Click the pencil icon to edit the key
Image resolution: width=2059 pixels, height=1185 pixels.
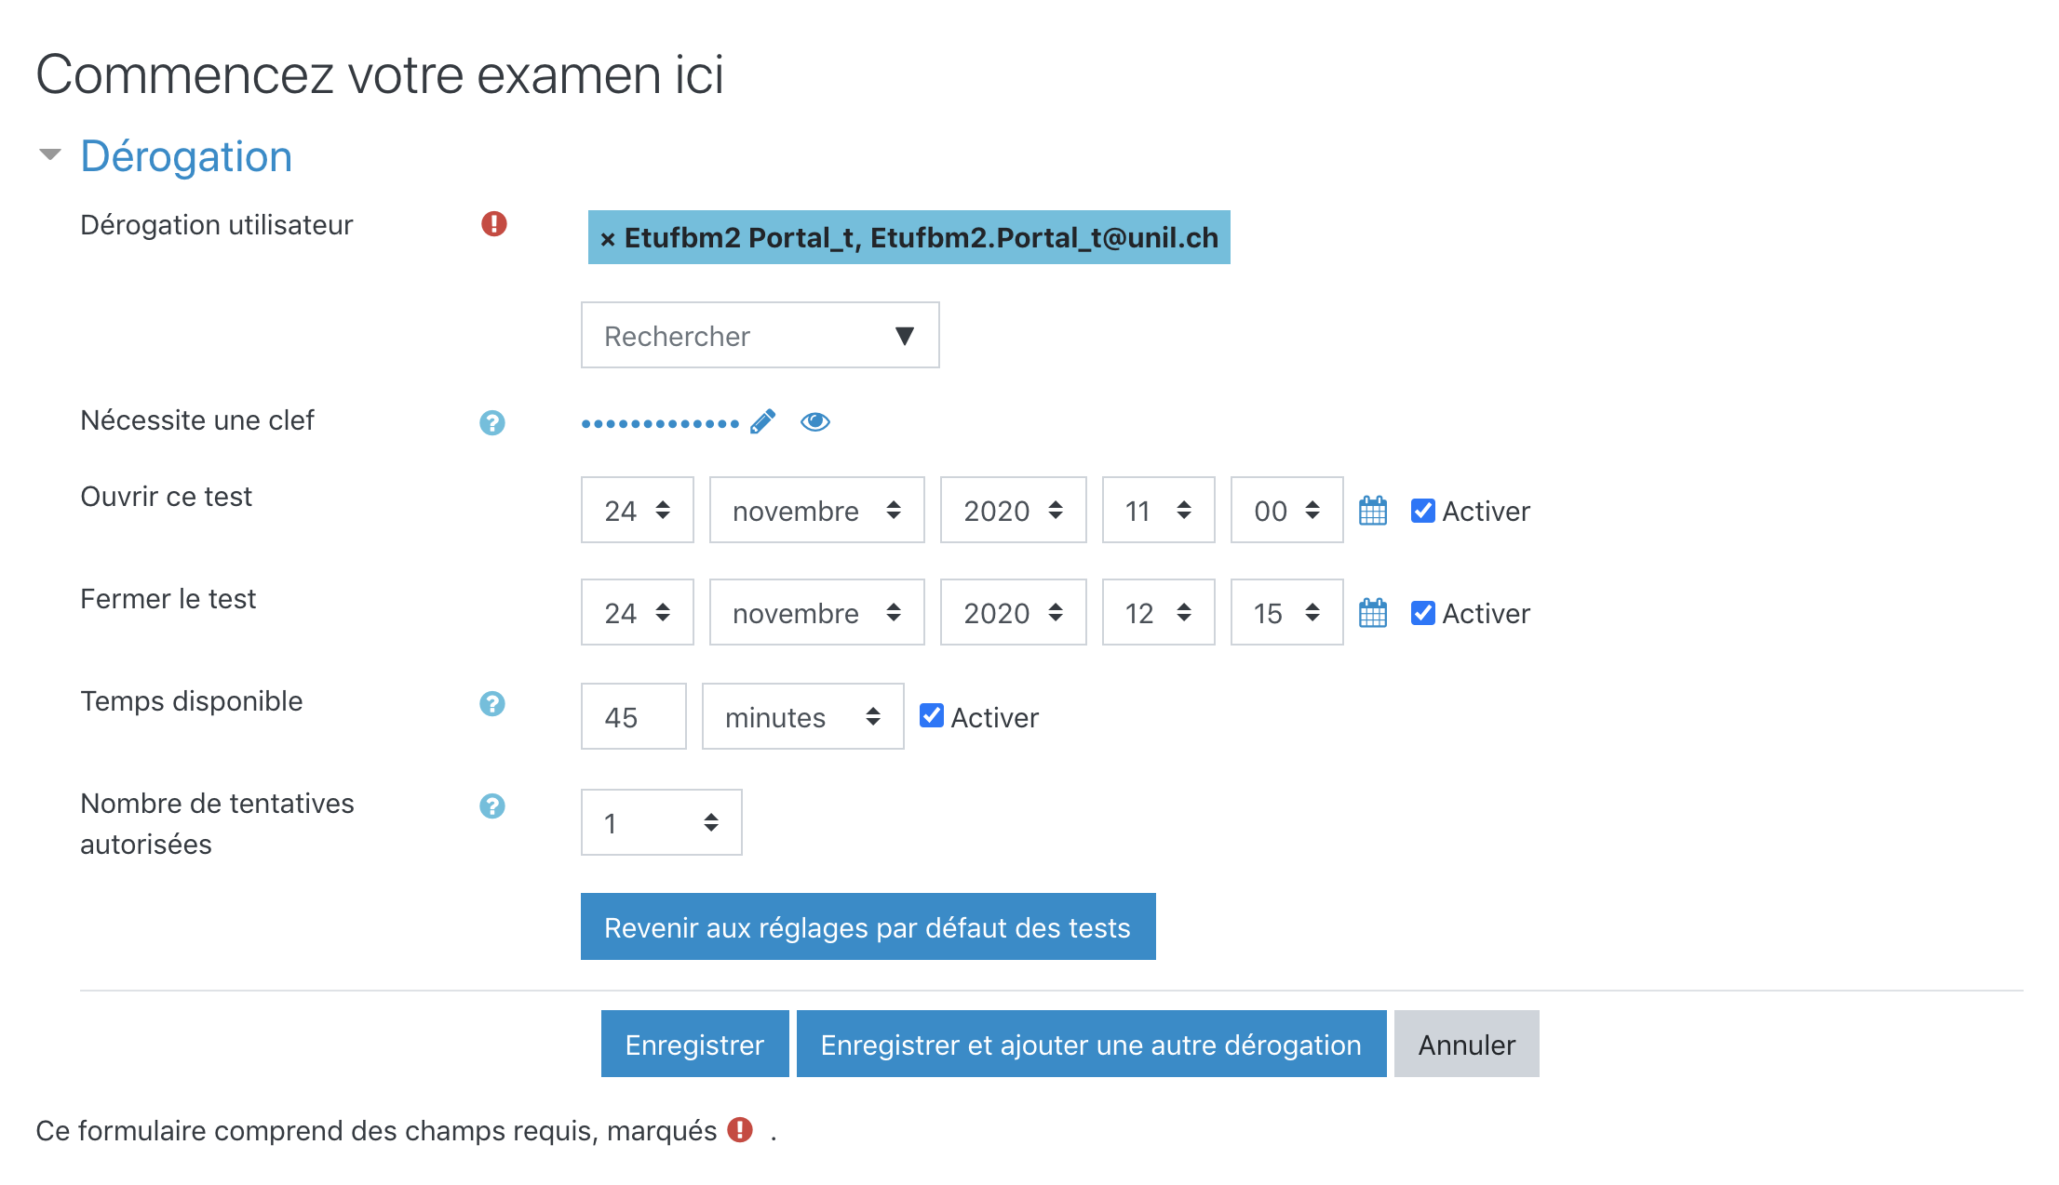pos(762,422)
